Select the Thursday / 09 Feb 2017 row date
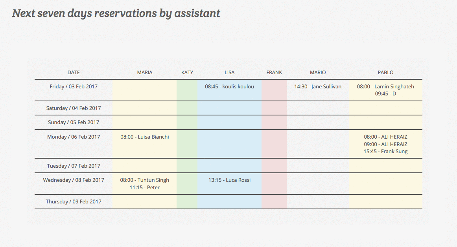 point(74,201)
